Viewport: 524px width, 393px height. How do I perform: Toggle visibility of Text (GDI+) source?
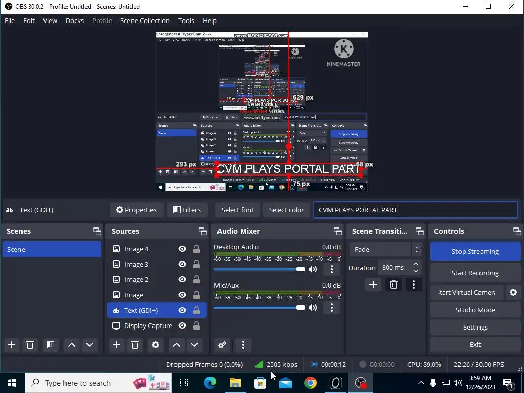click(182, 311)
